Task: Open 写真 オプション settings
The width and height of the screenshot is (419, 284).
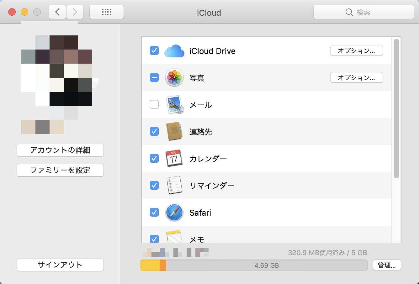Action: (x=356, y=77)
